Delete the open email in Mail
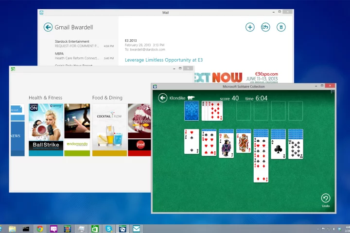The image size is (350, 233). (x=281, y=27)
